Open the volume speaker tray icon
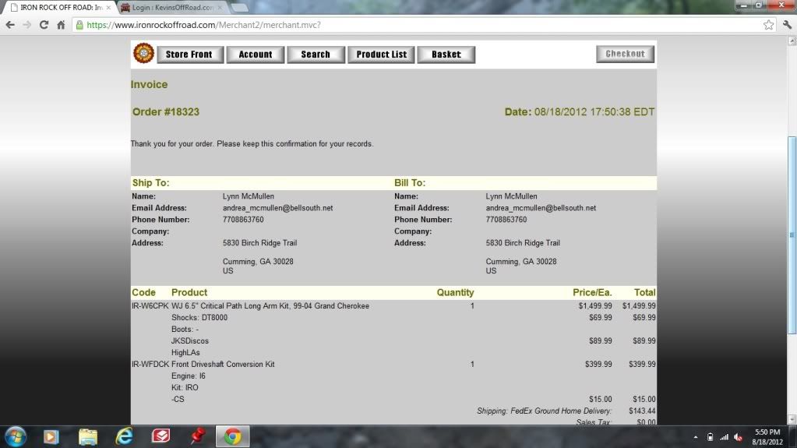The height and width of the screenshot is (448, 797). click(739, 437)
